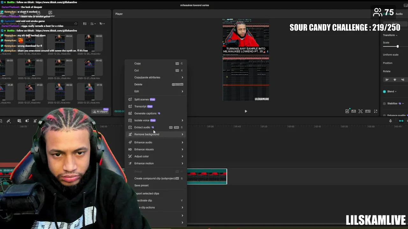Expand the Edit submenu arrow
The height and width of the screenshot is (229, 408).
[182, 92]
